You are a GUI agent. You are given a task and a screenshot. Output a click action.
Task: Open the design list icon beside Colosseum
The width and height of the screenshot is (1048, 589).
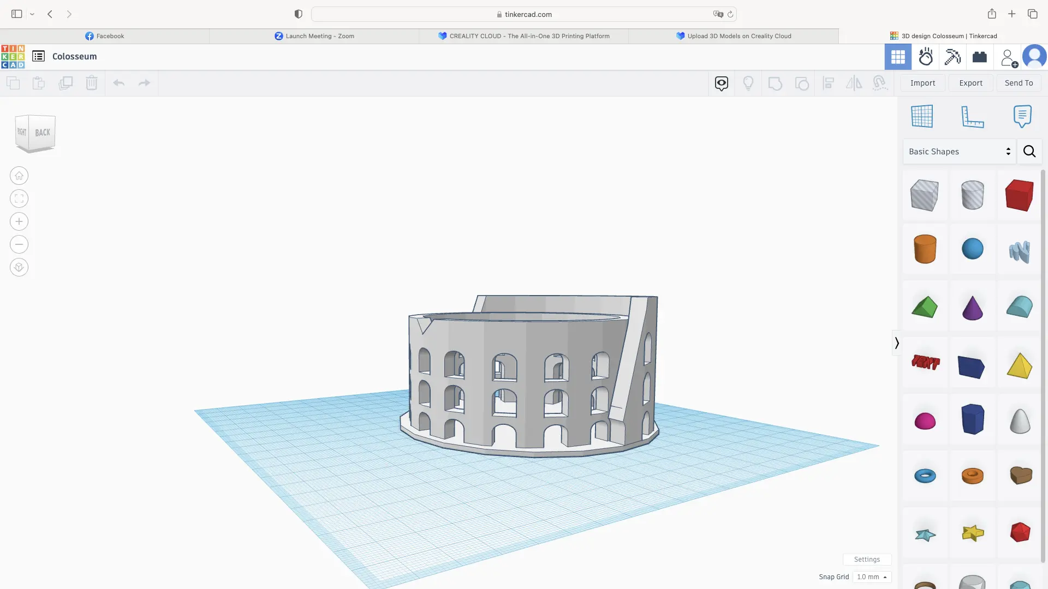pos(38,56)
